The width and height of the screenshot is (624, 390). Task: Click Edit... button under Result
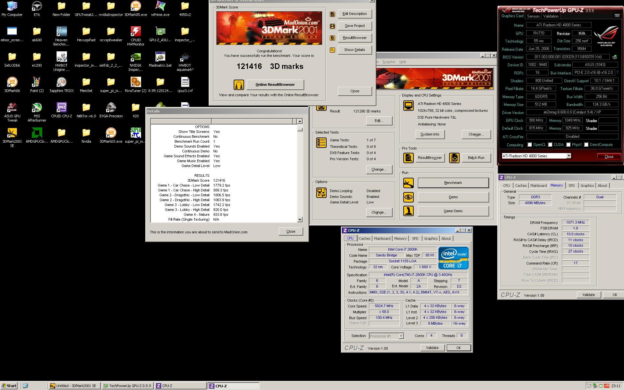379,121
